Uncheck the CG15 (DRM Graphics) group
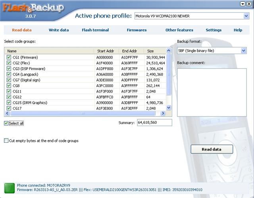The image size is (254, 198). (9, 102)
